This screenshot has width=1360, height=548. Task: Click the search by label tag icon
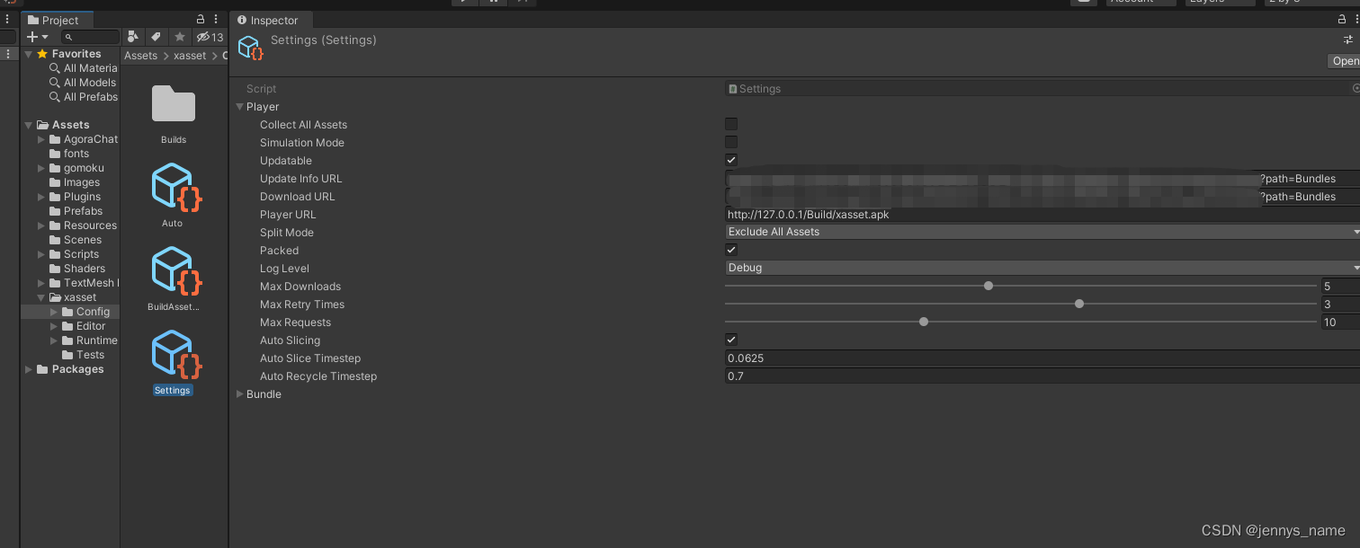pyautogui.click(x=155, y=37)
